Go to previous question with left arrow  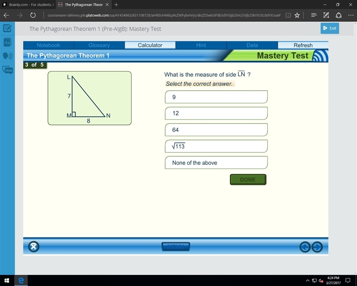[305, 247]
